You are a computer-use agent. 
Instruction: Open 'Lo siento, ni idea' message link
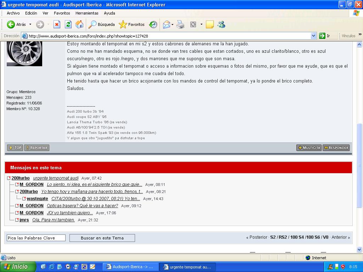click(x=94, y=184)
